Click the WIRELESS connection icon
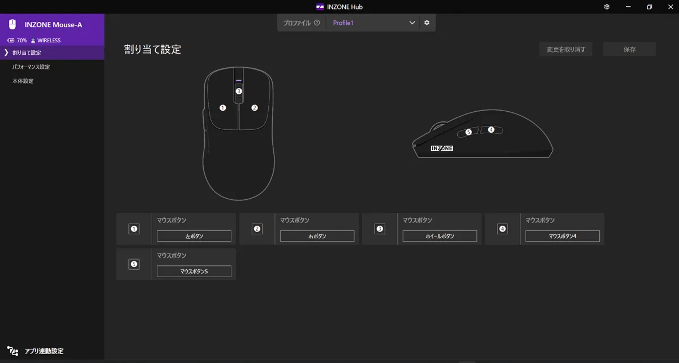Viewport: 679px width, 363px height. coord(33,41)
